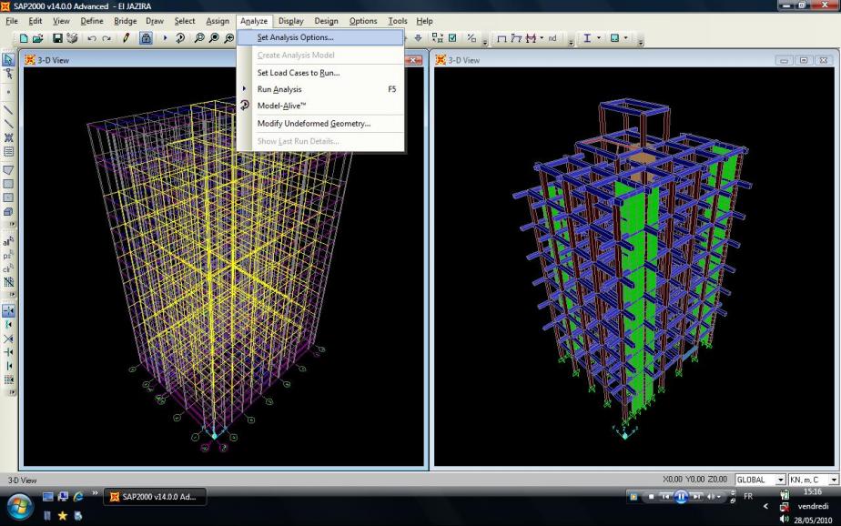Click the Show Undeformed Shape frame icon
This screenshot has height=526, width=841.
click(502, 38)
